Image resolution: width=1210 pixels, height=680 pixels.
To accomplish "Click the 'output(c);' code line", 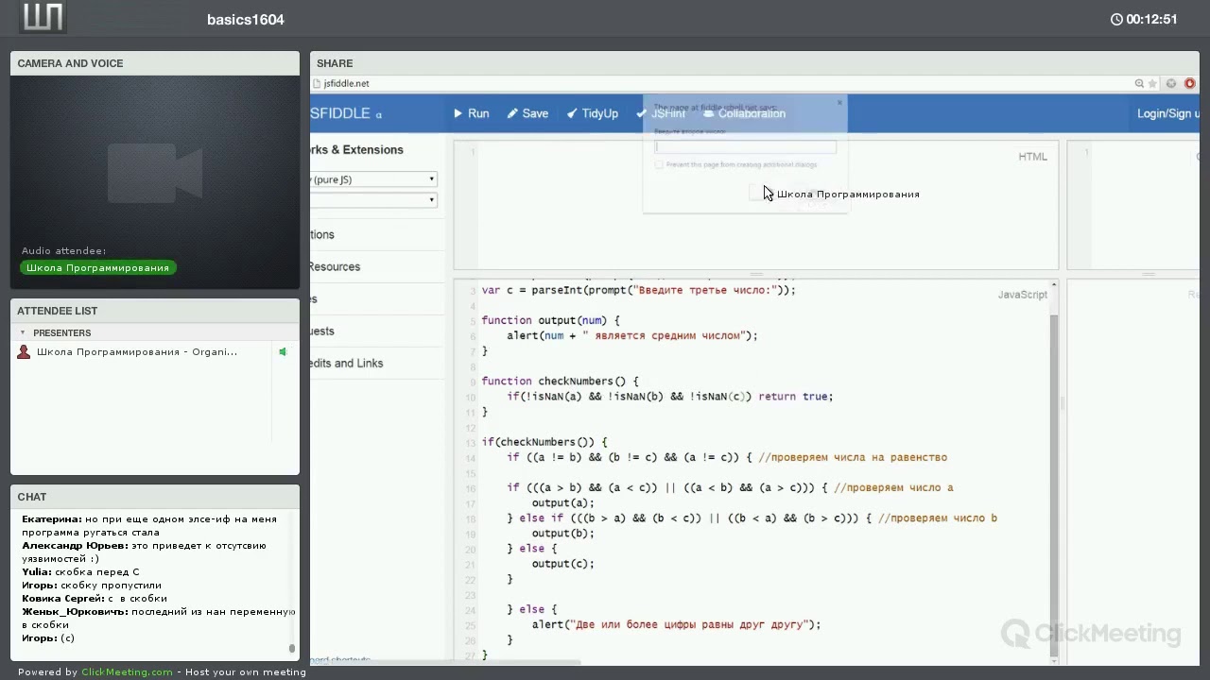I will [562, 563].
